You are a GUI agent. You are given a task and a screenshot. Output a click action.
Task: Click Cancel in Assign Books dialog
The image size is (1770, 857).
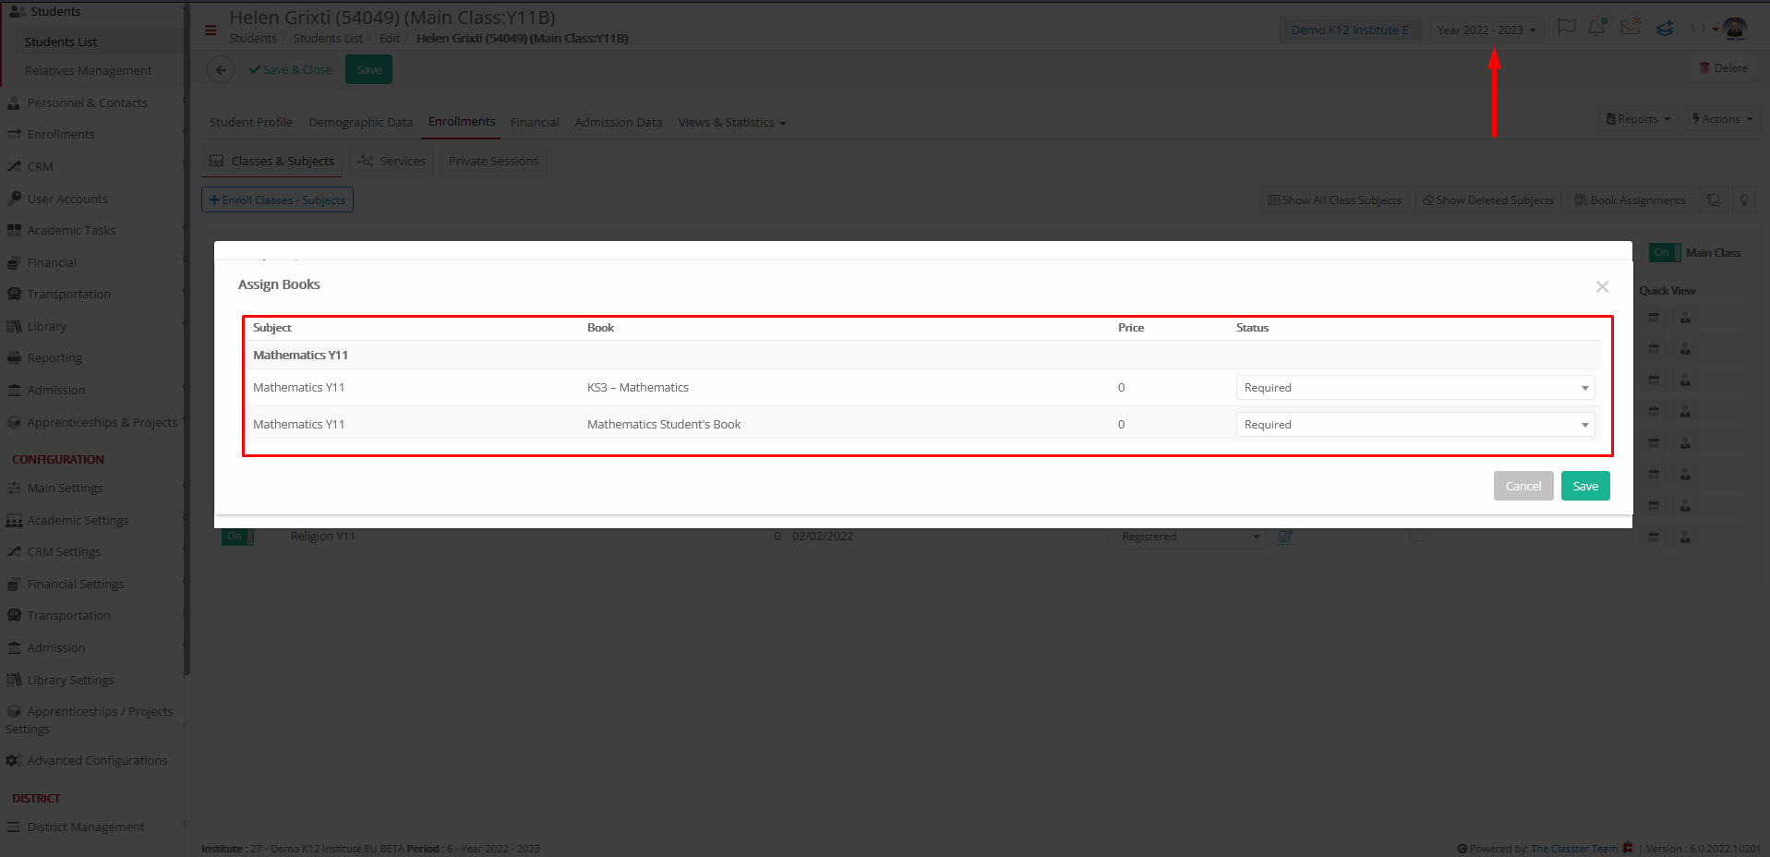(1523, 486)
